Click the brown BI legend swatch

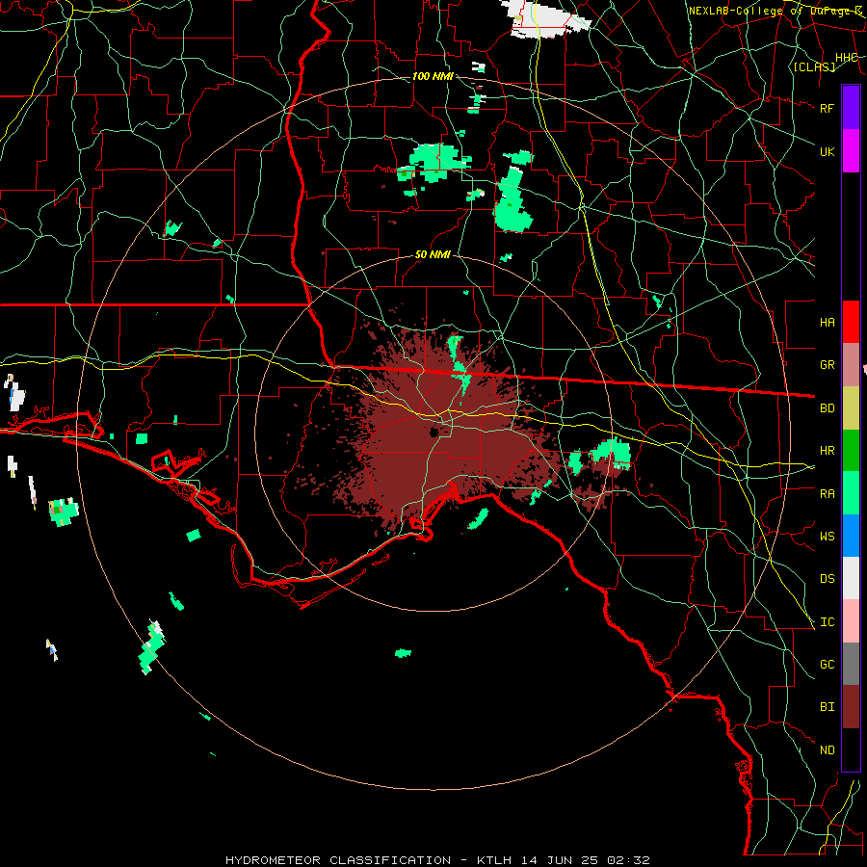(851, 707)
